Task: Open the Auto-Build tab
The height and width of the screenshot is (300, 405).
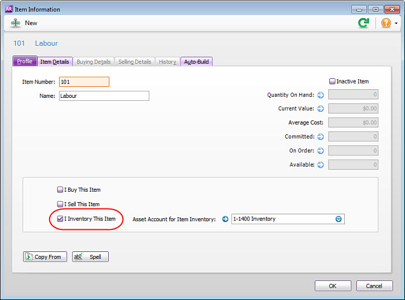Action: coord(197,62)
